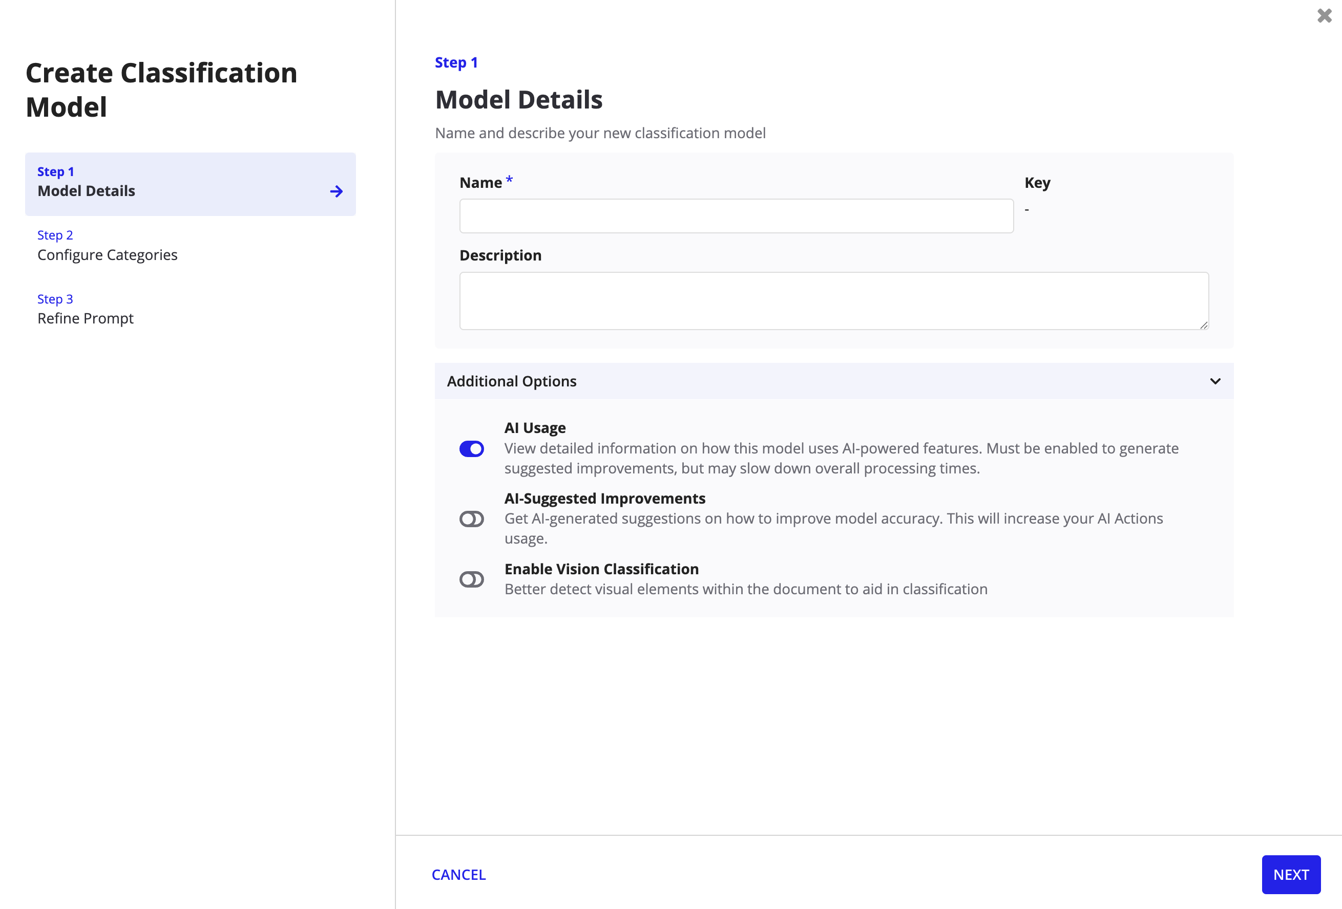Click the Enable Vision Classification heading
The width and height of the screenshot is (1342, 909).
tap(601, 569)
